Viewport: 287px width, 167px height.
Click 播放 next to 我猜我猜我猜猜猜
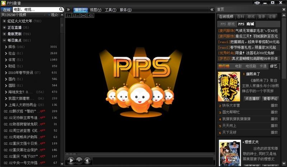(x=274, y=119)
